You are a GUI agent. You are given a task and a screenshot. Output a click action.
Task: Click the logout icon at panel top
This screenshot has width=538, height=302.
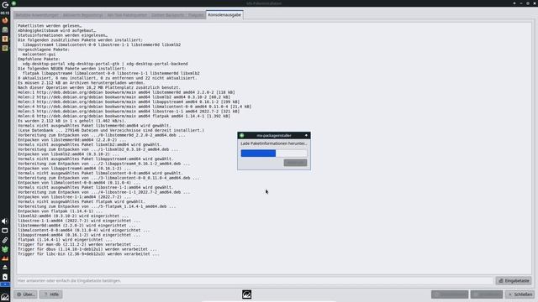click(x=5, y=5)
